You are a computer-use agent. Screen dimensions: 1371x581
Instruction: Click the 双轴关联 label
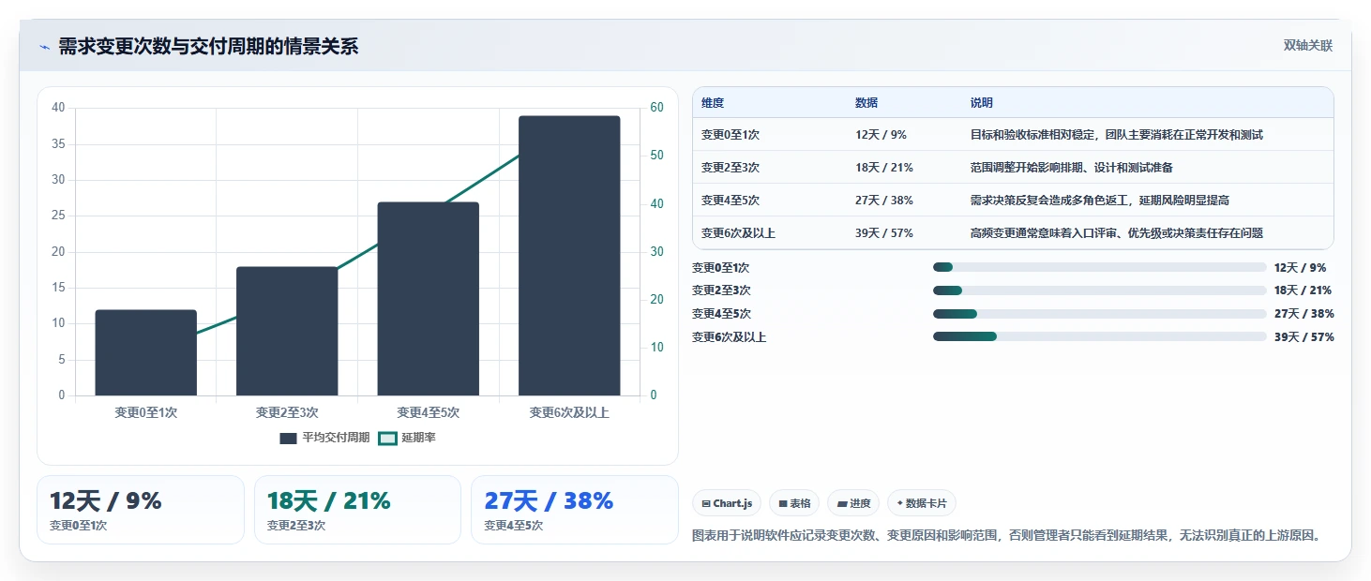(1307, 45)
